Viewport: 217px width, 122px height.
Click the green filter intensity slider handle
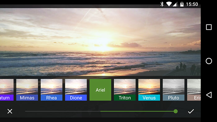176,111
